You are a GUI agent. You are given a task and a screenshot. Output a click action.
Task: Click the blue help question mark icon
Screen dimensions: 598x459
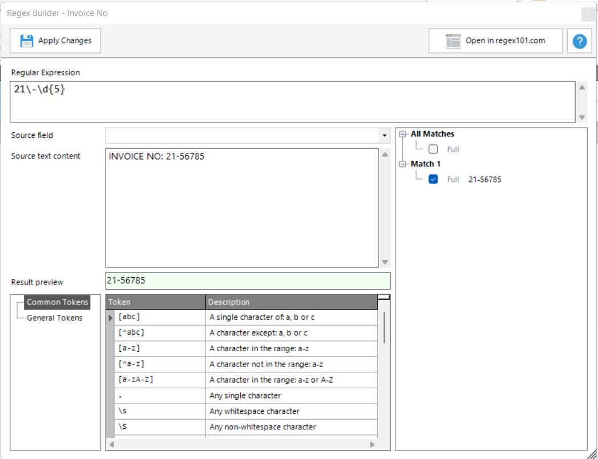click(579, 41)
